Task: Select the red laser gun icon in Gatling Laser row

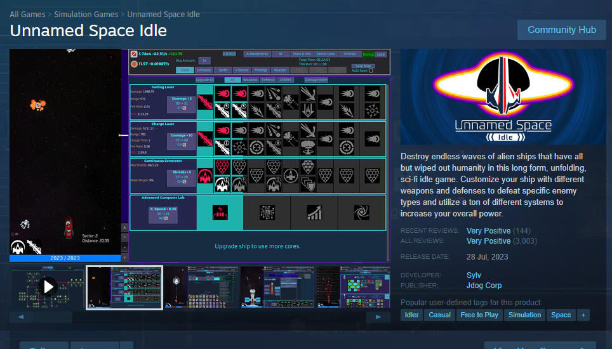Action: [x=205, y=102]
